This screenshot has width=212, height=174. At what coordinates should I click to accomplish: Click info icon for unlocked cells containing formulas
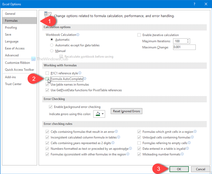coord(192,137)
